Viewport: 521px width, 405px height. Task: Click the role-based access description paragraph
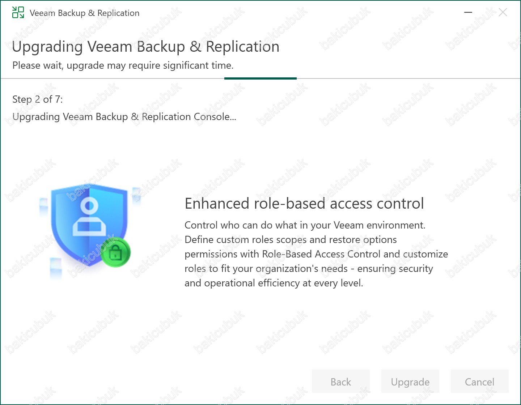(316, 254)
